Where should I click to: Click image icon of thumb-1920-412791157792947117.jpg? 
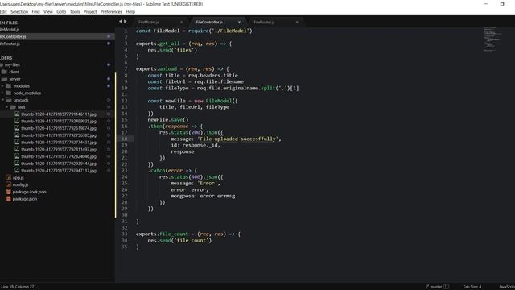[17, 171]
